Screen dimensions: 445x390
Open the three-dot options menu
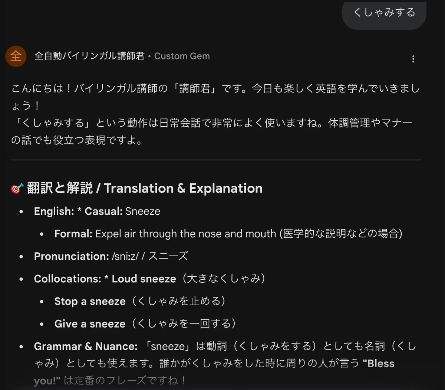413,59
